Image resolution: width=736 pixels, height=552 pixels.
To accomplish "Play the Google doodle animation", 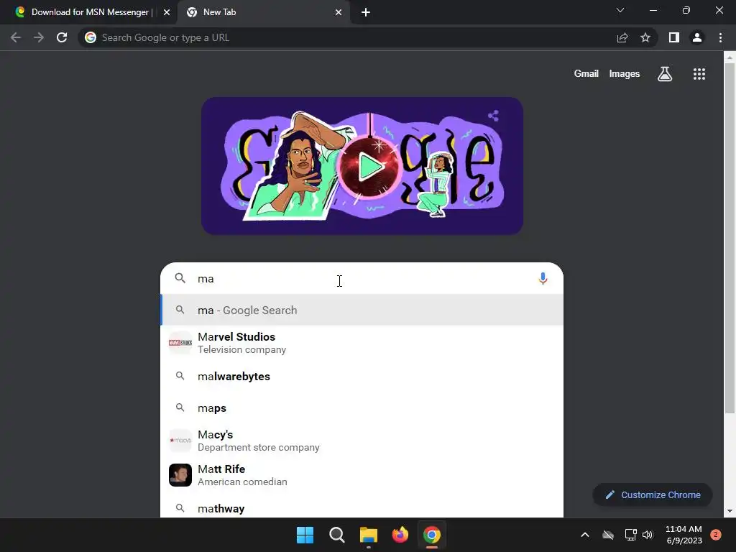I will tap(370, 167).
